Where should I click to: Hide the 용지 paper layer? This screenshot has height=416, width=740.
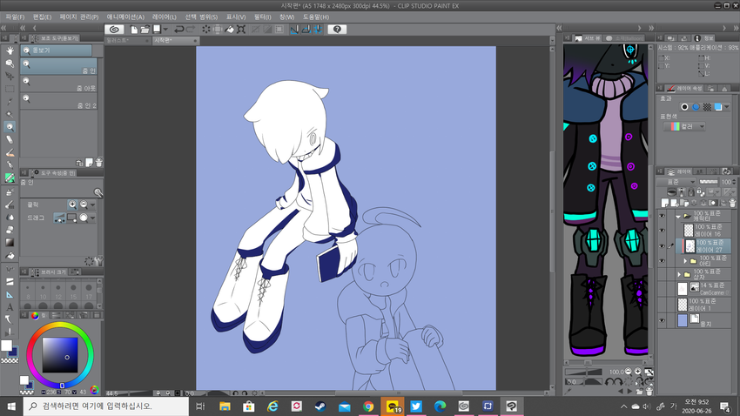[662, 321]
